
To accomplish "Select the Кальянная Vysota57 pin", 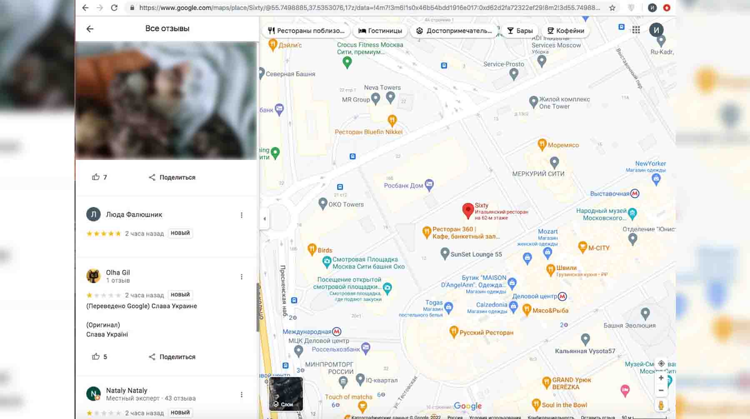I will [585, 340].
